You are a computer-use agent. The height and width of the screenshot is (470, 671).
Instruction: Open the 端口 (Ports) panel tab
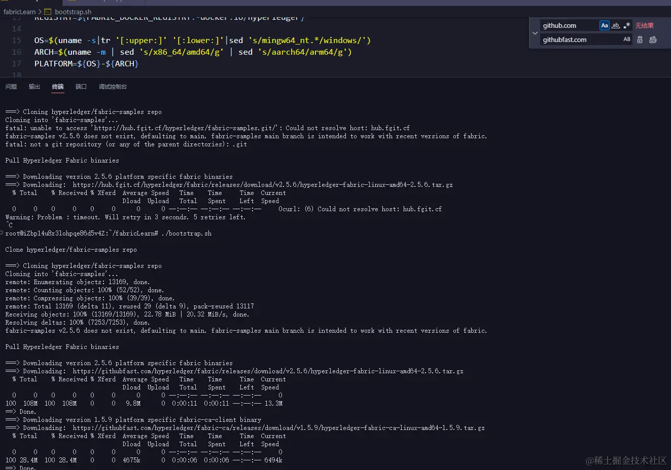(x=81, y=87)
